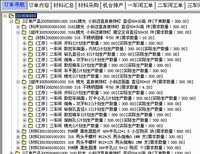Click folder icon of 材料 001001001001 row
The height and width of the screenshot is (154, 200).
click(x=24, y=131)
